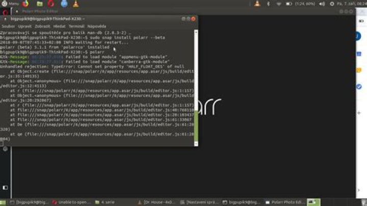Open the Upravit menu in terminal
Image resolution: width=367 pixels, height=206 pixels.
(24, 27)
